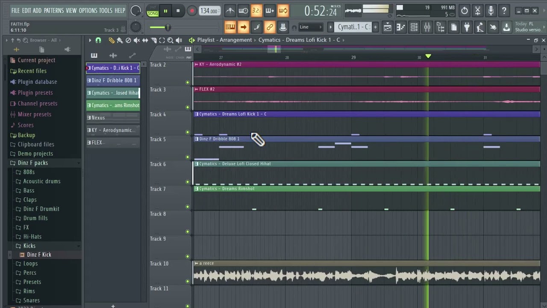The image size is (547, 308).
Task: Select the paint brush tool in the playlist
Action: point(120,40)
